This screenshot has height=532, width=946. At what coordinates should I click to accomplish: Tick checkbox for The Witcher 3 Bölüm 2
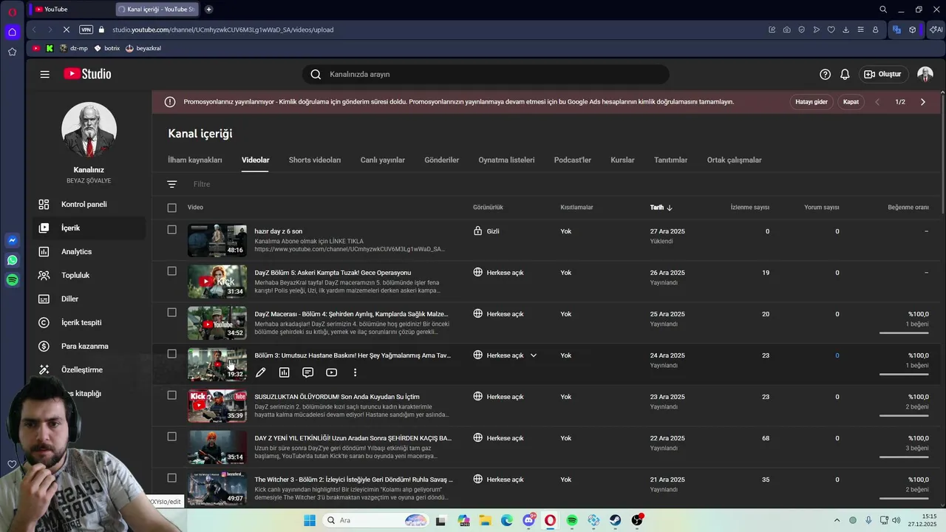[x=172, y=478]
